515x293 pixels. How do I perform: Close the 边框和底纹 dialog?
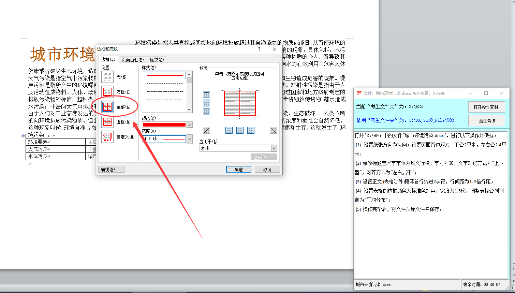click(275, 49)
